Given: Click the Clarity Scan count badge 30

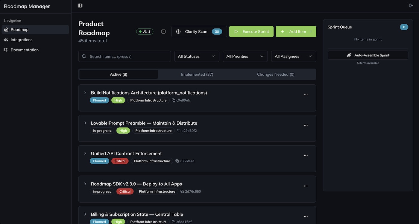Looking at the screenshot, I should pyautogui.click(x=217, y=31).
